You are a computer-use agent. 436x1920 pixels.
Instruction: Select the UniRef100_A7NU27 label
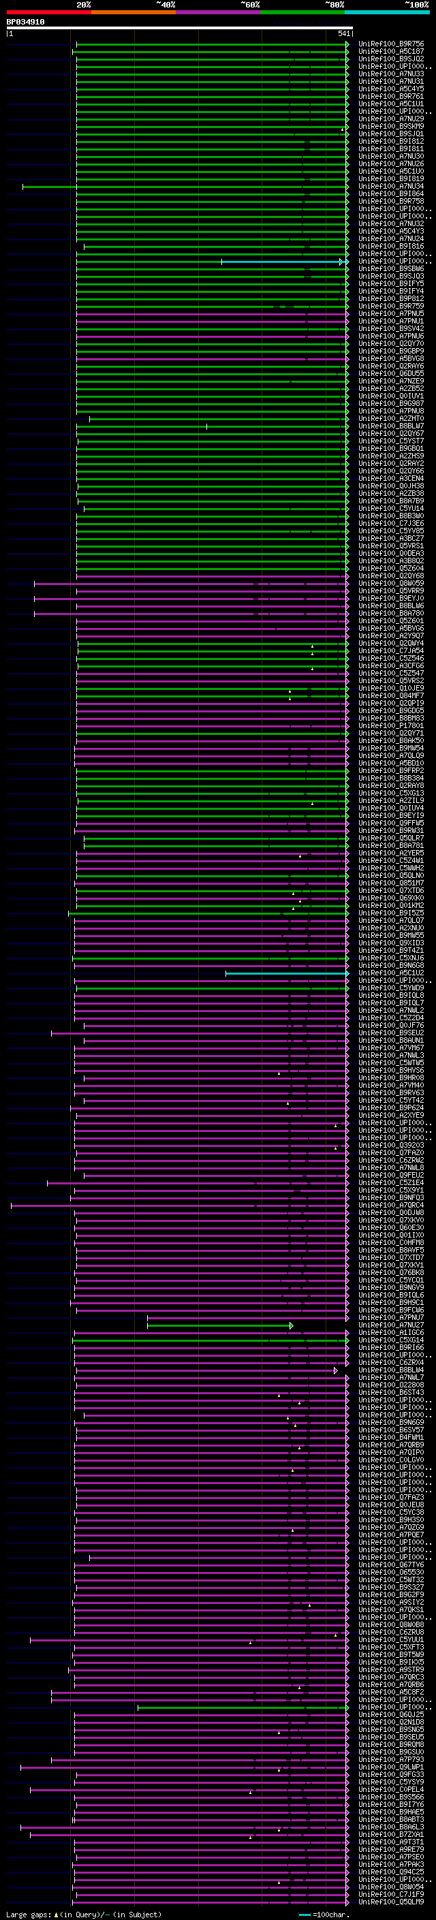391,1325
